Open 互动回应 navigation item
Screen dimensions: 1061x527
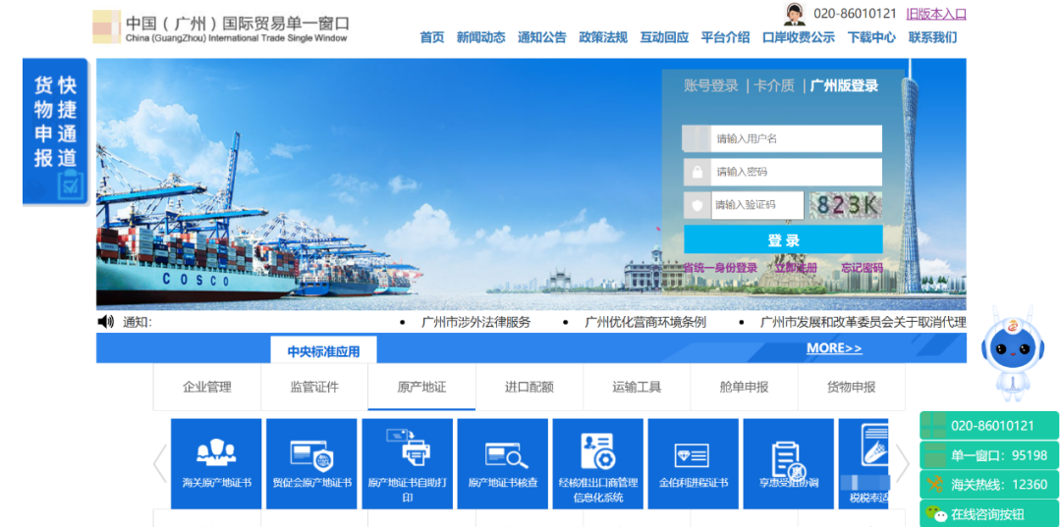pyautogui.click(x=664, y=38)
